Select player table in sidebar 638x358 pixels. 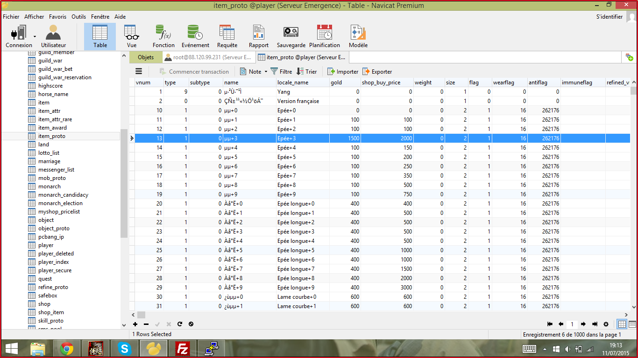click(46, 245)
